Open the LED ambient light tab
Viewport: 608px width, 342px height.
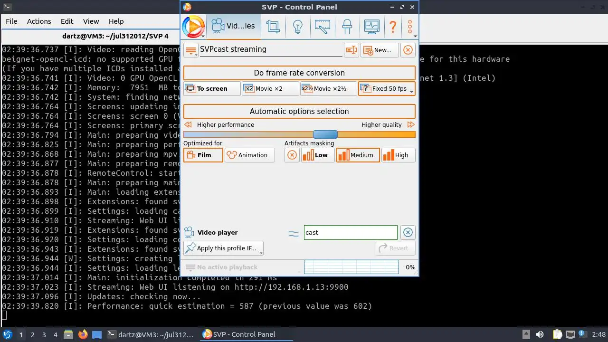(347, 26)
